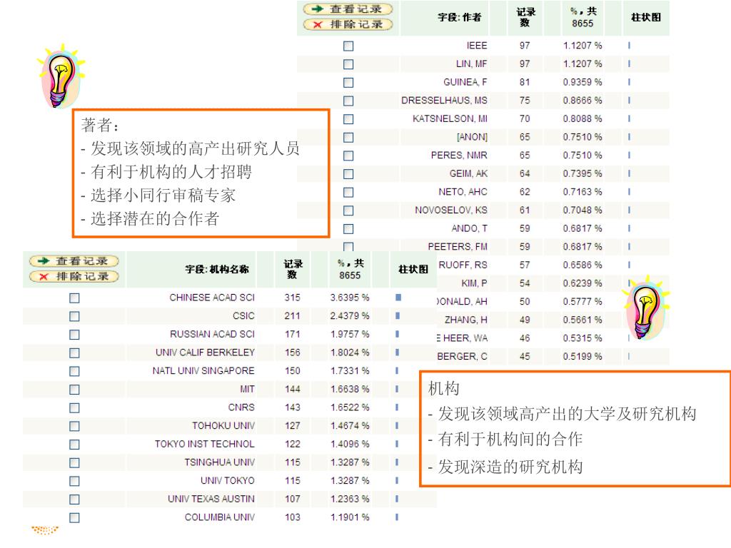Tick the PERES, NMR checkbox
Viewport: 731px width, 548px height.
pyautogui.click(x=348, y=156)
